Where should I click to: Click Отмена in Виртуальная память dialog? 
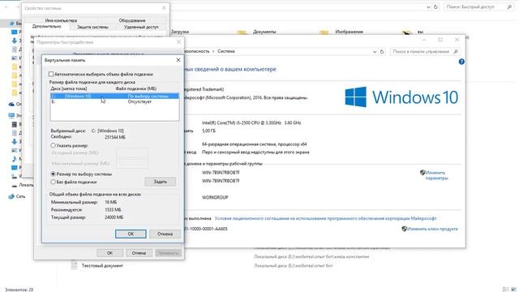click(x=165, y=234)
